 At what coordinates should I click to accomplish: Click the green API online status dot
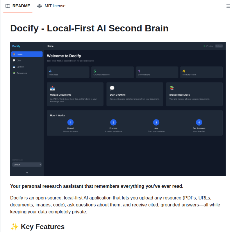pyautogui.click(x=204, y=46)
